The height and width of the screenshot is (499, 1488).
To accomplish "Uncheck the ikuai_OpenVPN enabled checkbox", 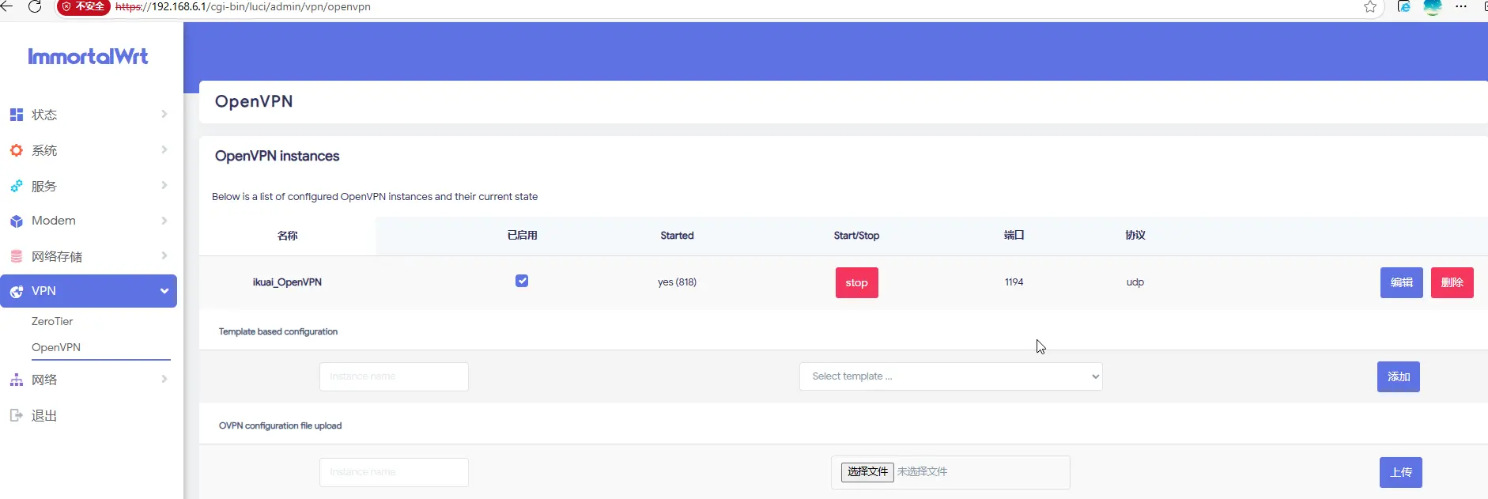I will (522, 281).
